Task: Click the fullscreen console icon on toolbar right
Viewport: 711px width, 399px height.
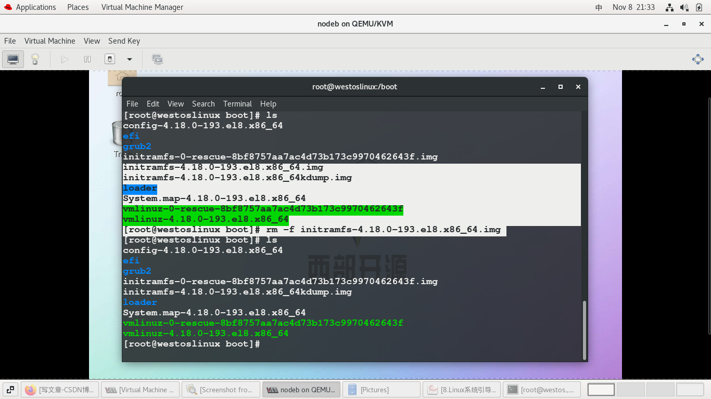Action: coord(697,59)
